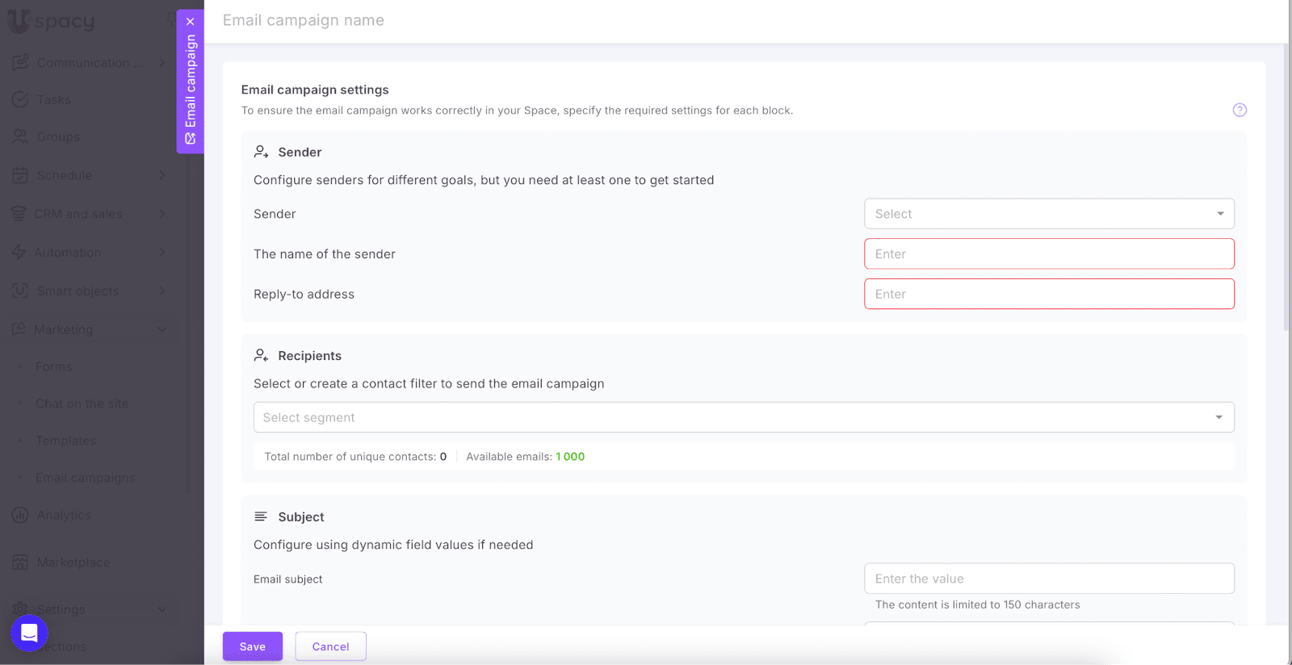Click the help question mark icon
This screenshot has height=665, width=1292.
coord(1240,110)
